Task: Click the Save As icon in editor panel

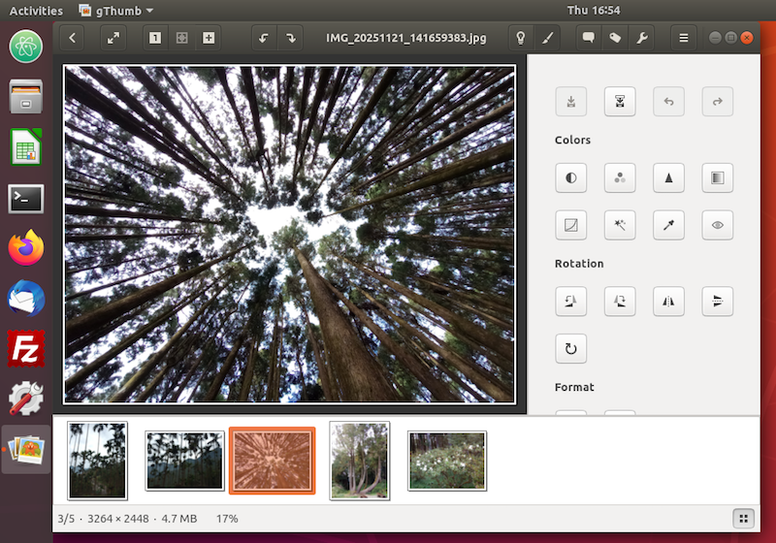Action: [x=620, y=102]
